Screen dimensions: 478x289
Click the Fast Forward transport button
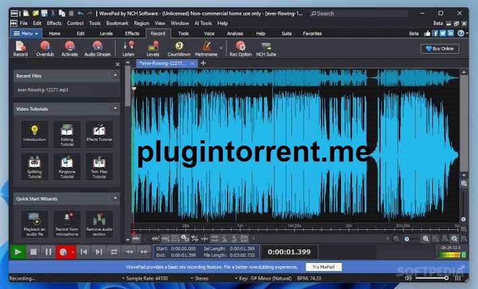tap(144, 252)
